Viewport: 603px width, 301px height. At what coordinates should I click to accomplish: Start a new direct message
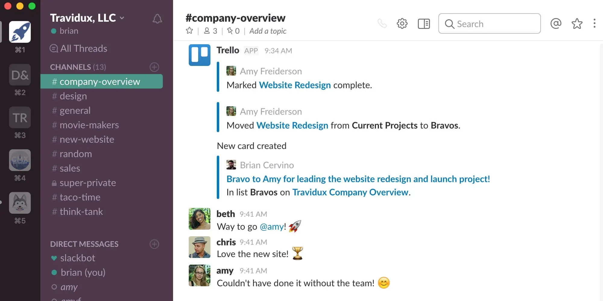pos(154,244)
